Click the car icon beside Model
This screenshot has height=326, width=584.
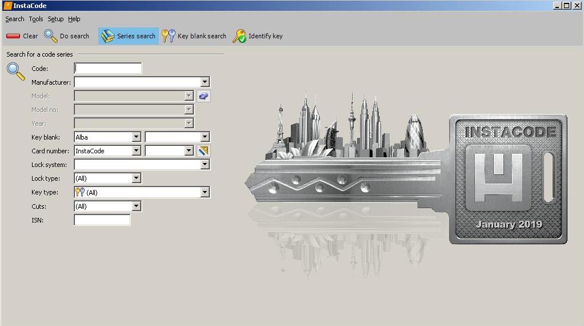point(203,96)
